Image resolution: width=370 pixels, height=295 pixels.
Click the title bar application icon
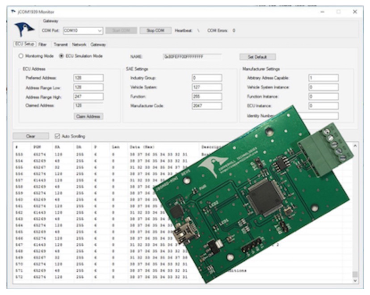pyautogui.click(x=12, y=11)
